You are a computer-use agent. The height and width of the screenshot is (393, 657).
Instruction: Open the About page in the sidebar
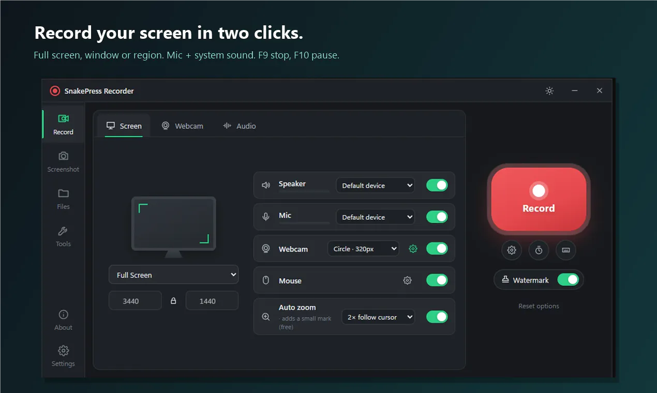[x=63, y=320]
